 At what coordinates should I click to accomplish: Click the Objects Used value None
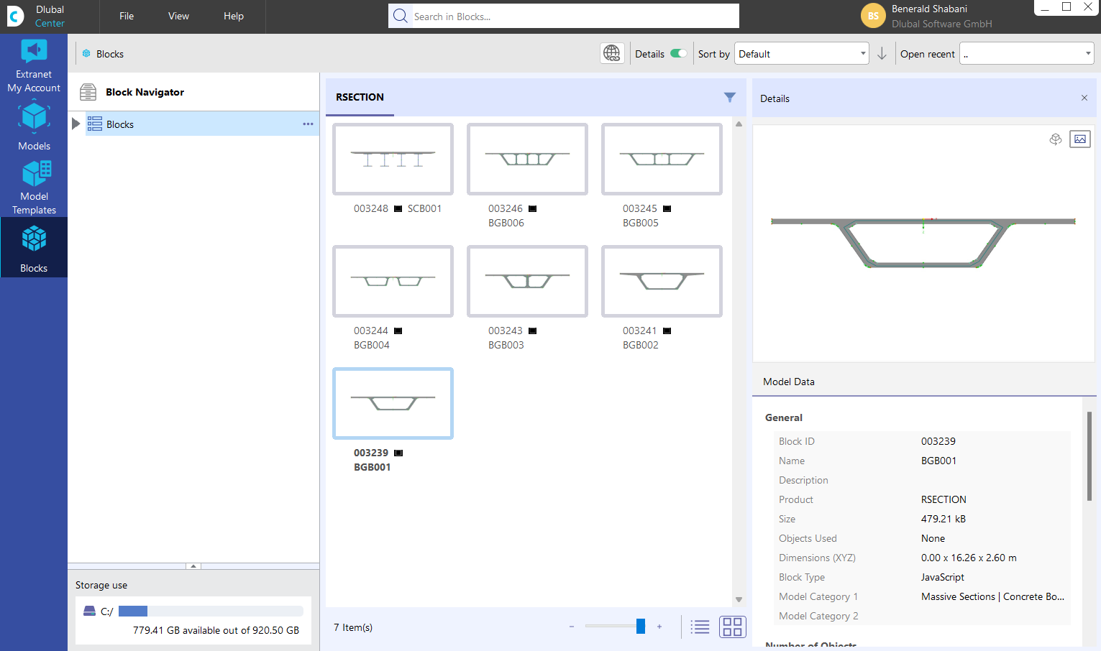933,538
